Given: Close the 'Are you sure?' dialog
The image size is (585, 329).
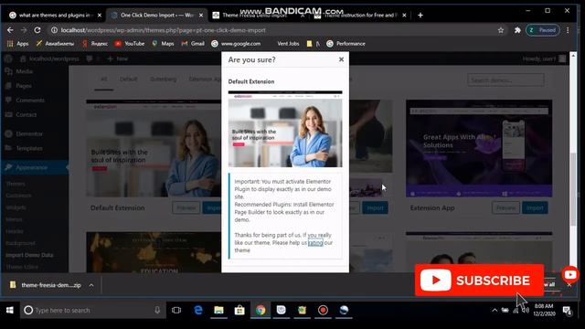Looking at the screenshot, I should (341, 59).
